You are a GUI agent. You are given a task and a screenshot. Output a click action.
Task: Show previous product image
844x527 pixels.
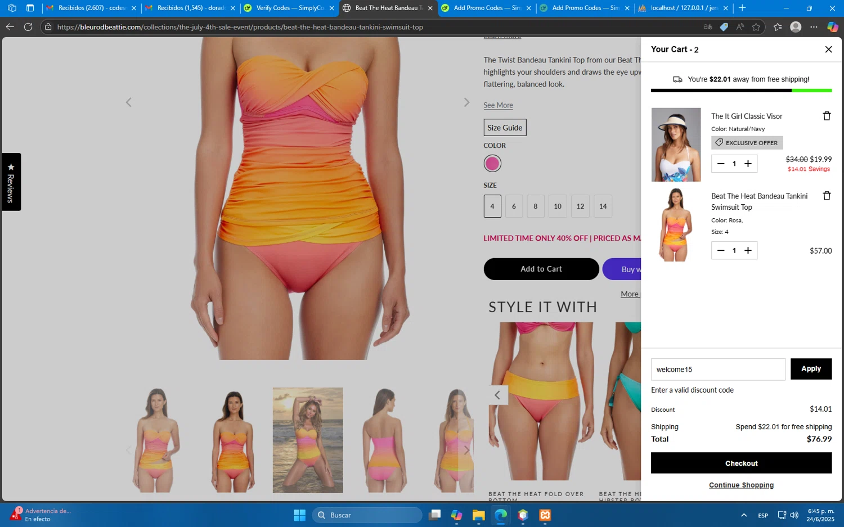pos(128,102)
